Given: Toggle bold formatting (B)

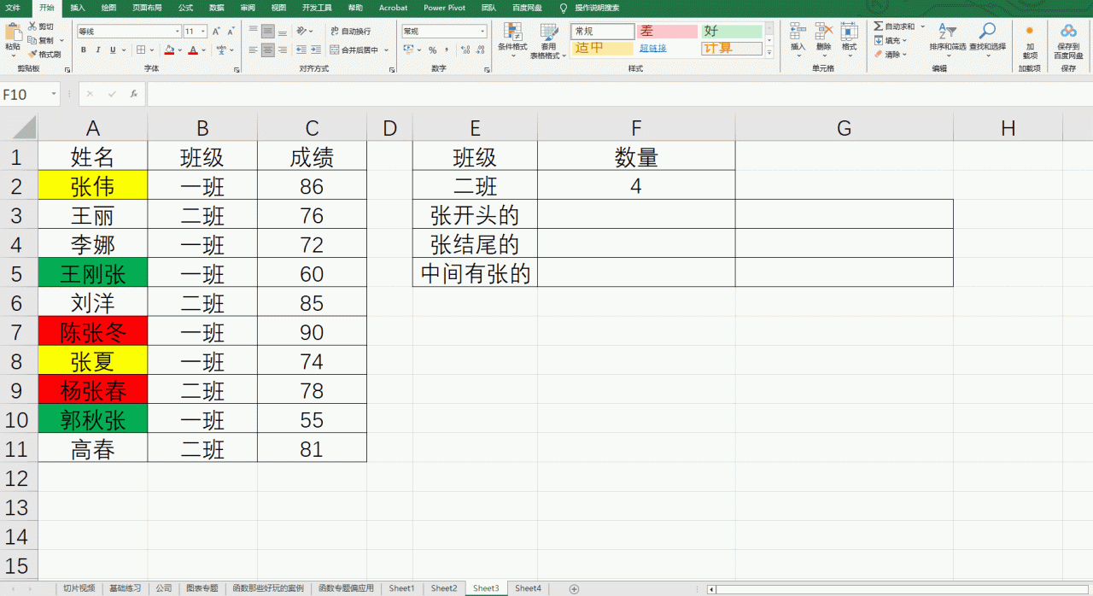Looking at the screenshot, I should click(x=84, y=50).
